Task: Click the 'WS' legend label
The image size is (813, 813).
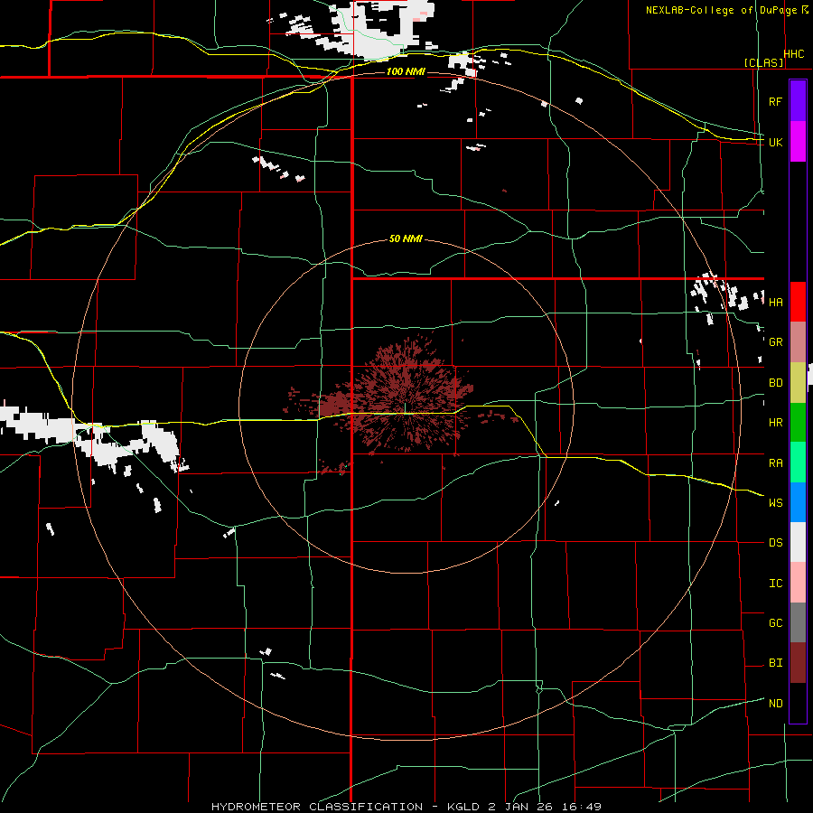Action: [x=775, y=502]
